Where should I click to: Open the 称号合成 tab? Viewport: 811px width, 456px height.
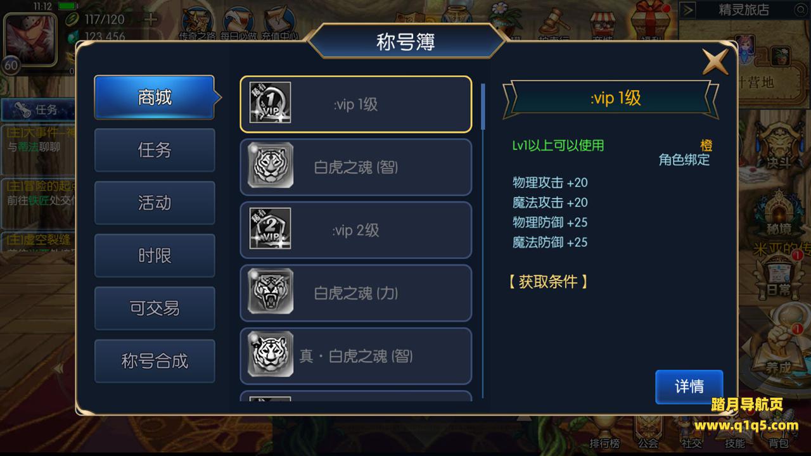[x=155, y=361]
